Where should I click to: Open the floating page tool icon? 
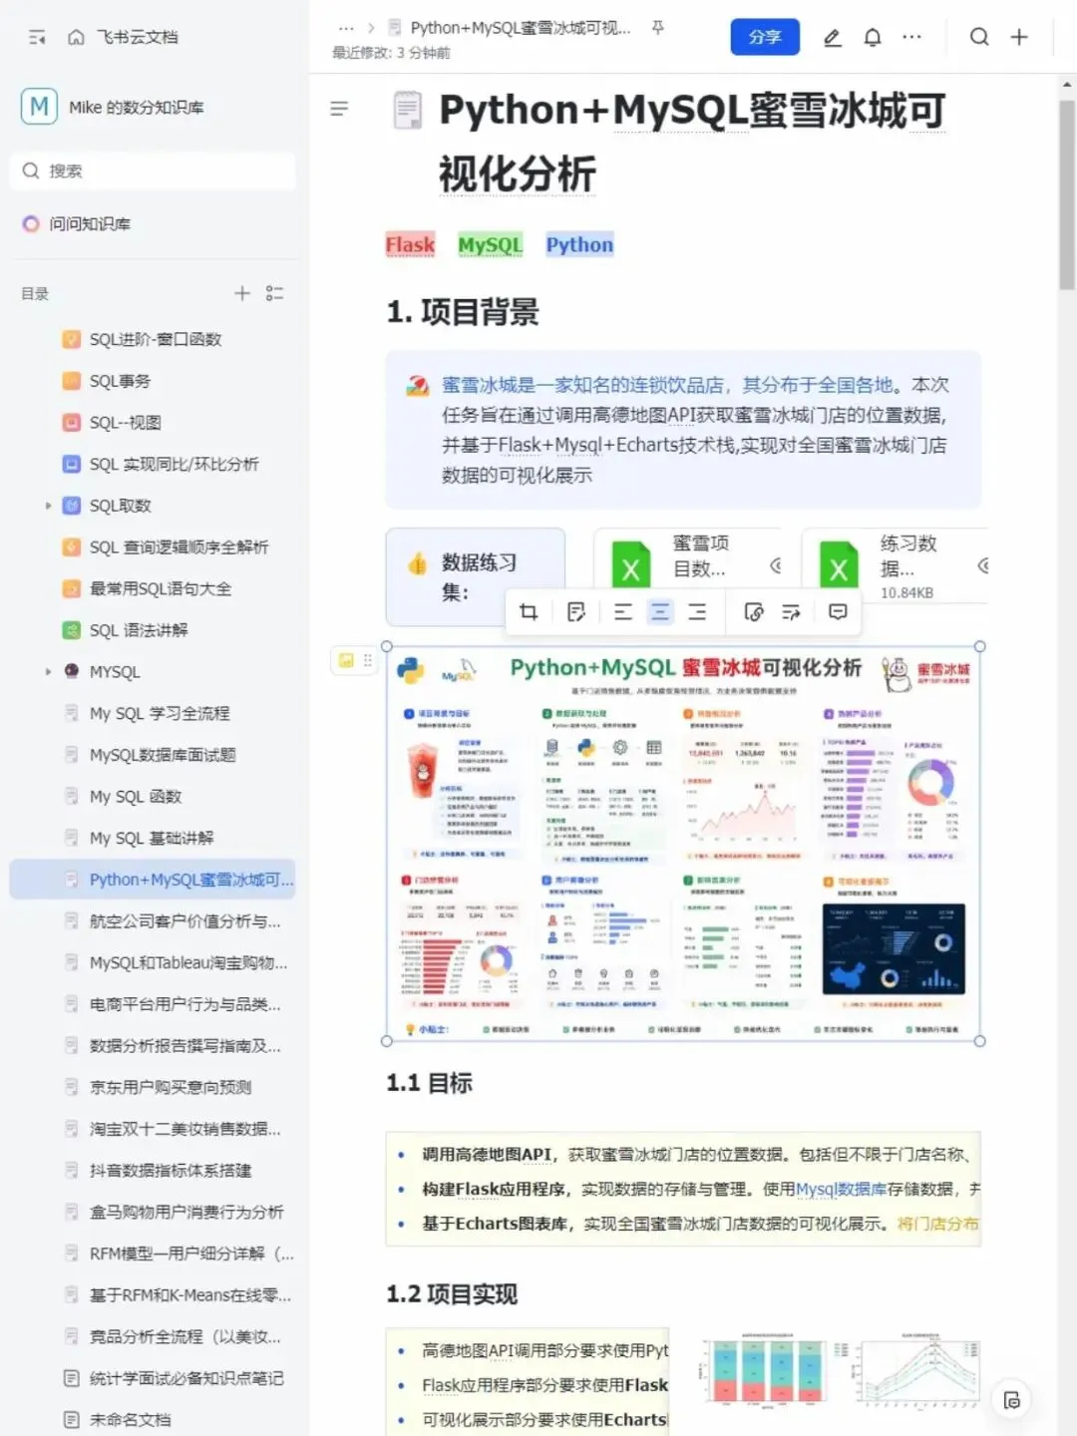point(1012,1399)
